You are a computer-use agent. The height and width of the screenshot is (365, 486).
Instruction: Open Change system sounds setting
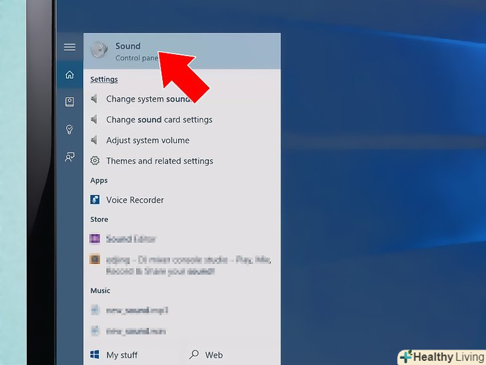[182, 99]
